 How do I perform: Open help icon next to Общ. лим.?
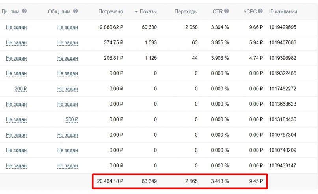pos(75,11)
